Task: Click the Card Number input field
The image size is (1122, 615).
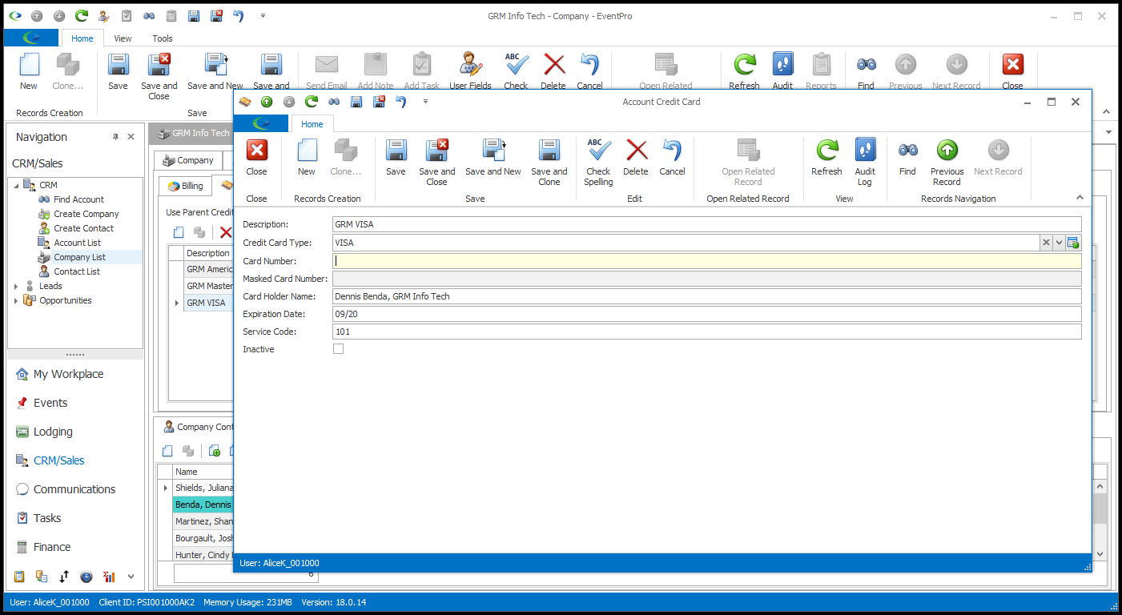Action: click(x=706, y=261)
